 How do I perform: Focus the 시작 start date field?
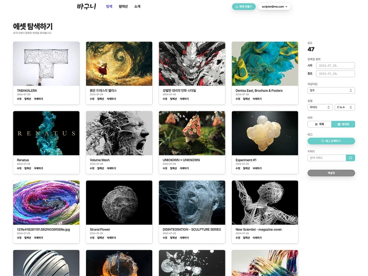click(335, 66)
